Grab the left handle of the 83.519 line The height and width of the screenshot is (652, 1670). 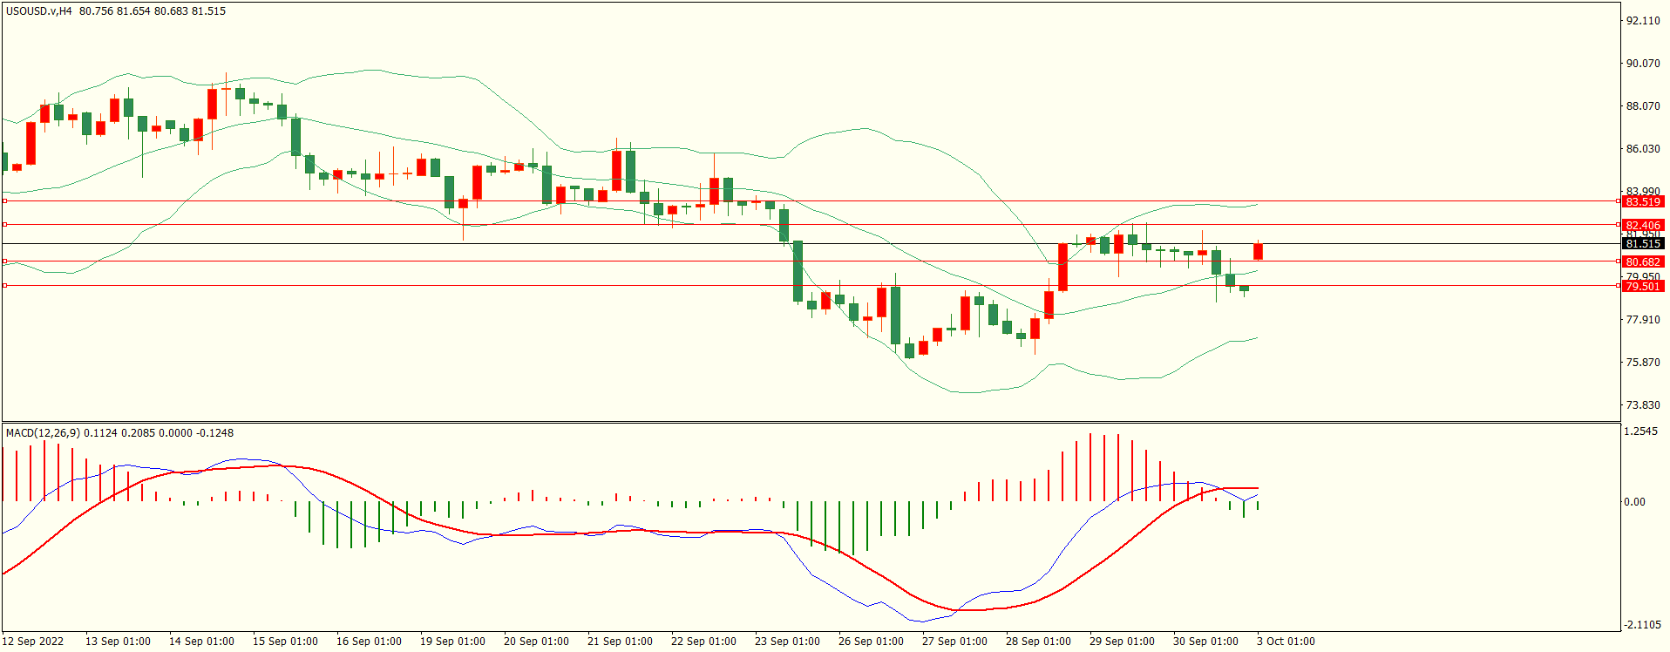point(5,201)
